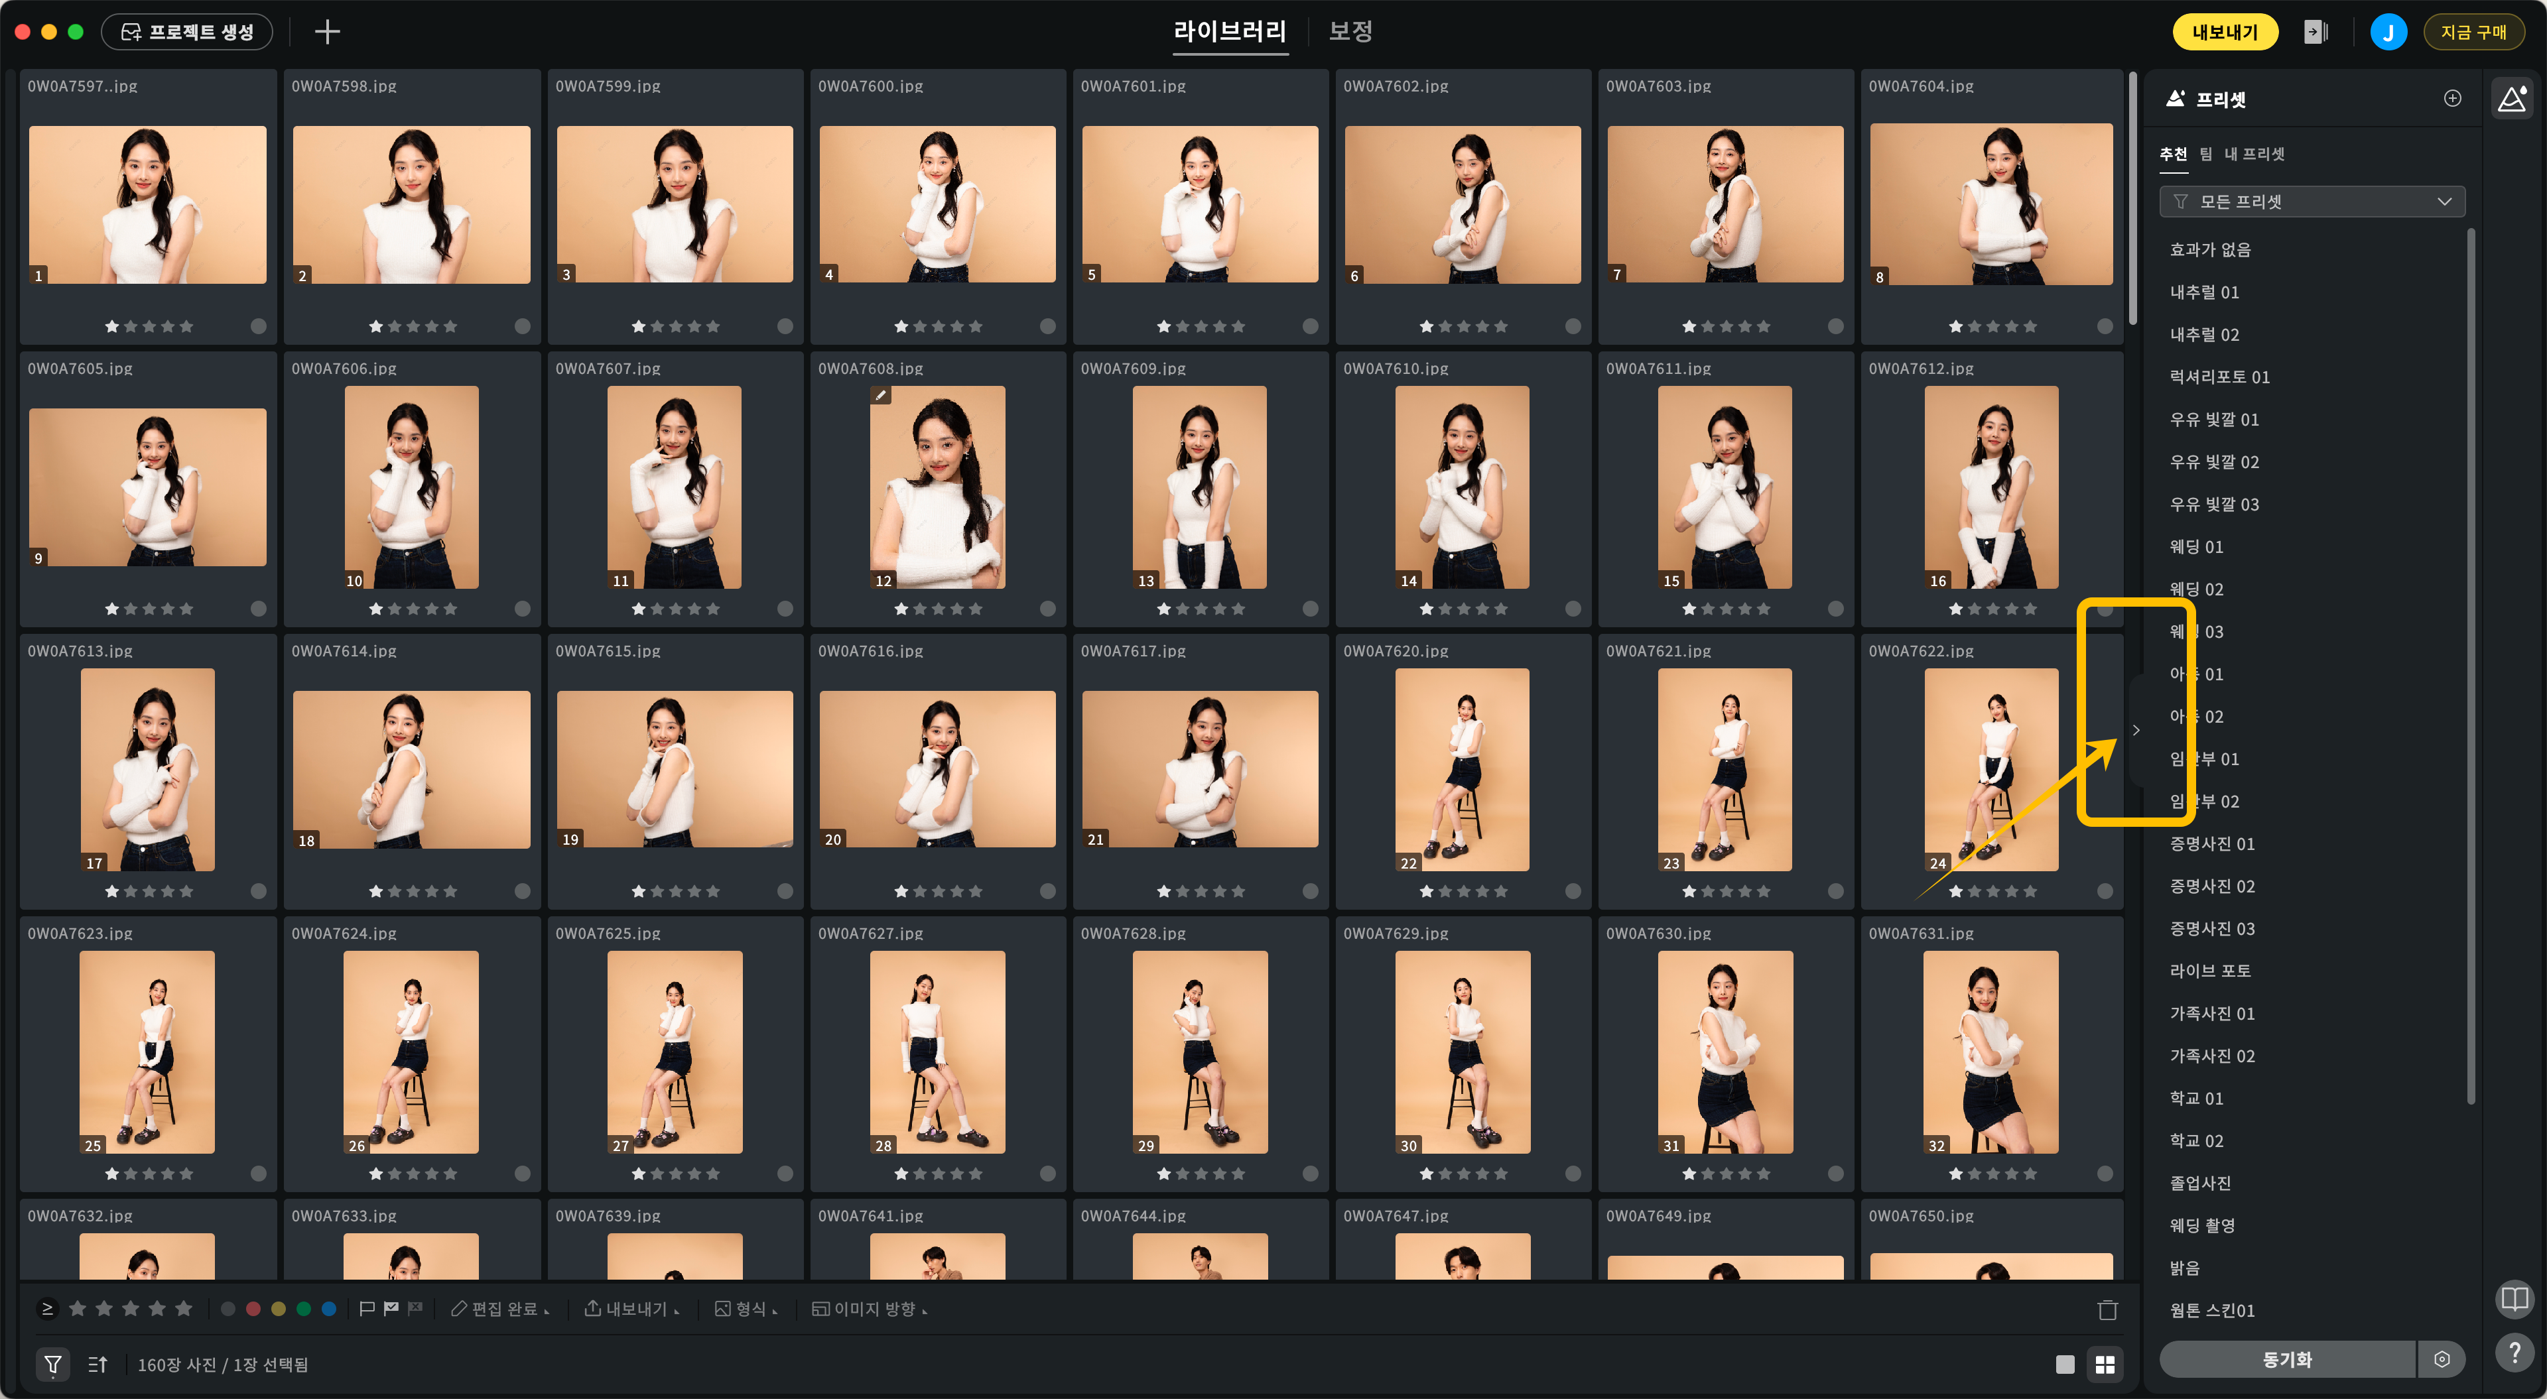The image size is (2547, 1399).
Task: Apply the 라이브 포토 preset
Action: [2210, 971]
